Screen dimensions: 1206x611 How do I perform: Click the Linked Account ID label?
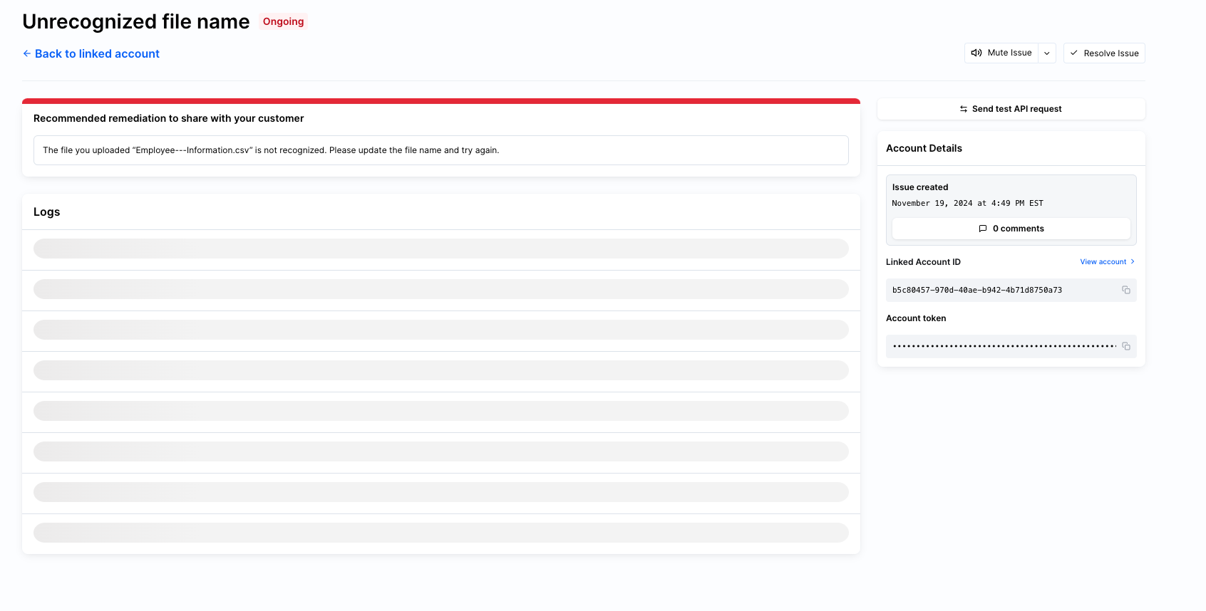point(923,262)
